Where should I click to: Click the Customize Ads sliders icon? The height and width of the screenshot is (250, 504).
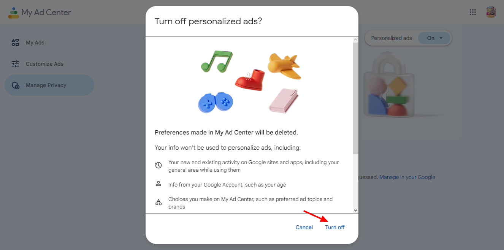tap(15, 64)
